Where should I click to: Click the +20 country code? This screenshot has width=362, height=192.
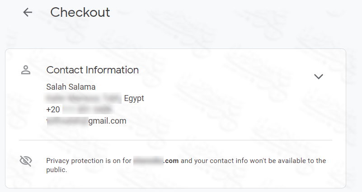click(x=53, y=110)
